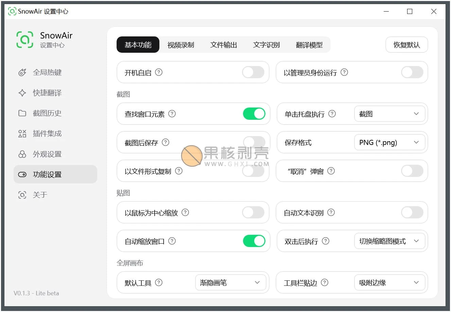The image size is (451, 312).
Task: Click the help icon next to 以鼠标为中心缩放
Action: (185, 212)
